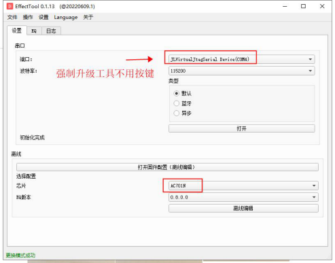Maximize the EffectTool window
This screenshot has width=335, height=263.
point(303,6)
